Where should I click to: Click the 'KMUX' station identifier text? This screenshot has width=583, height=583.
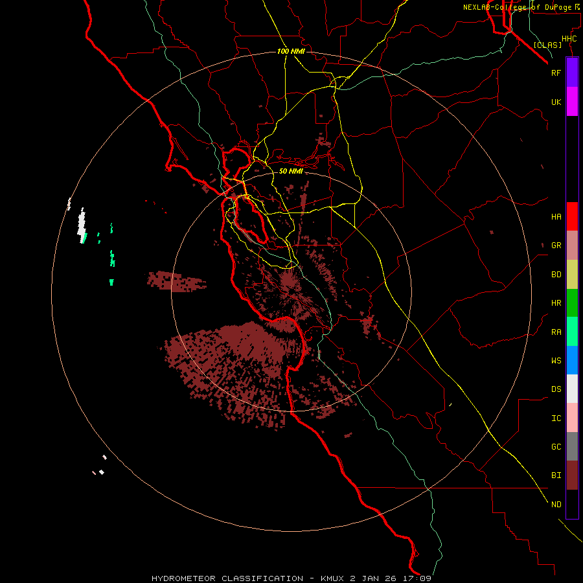pos(334,578)
